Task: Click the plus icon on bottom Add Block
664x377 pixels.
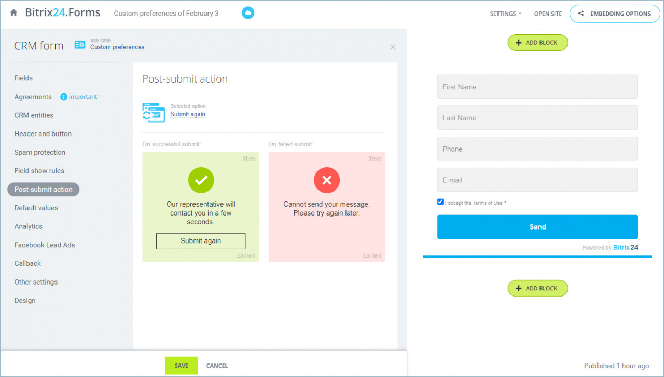Action: (x=519, y=288)
